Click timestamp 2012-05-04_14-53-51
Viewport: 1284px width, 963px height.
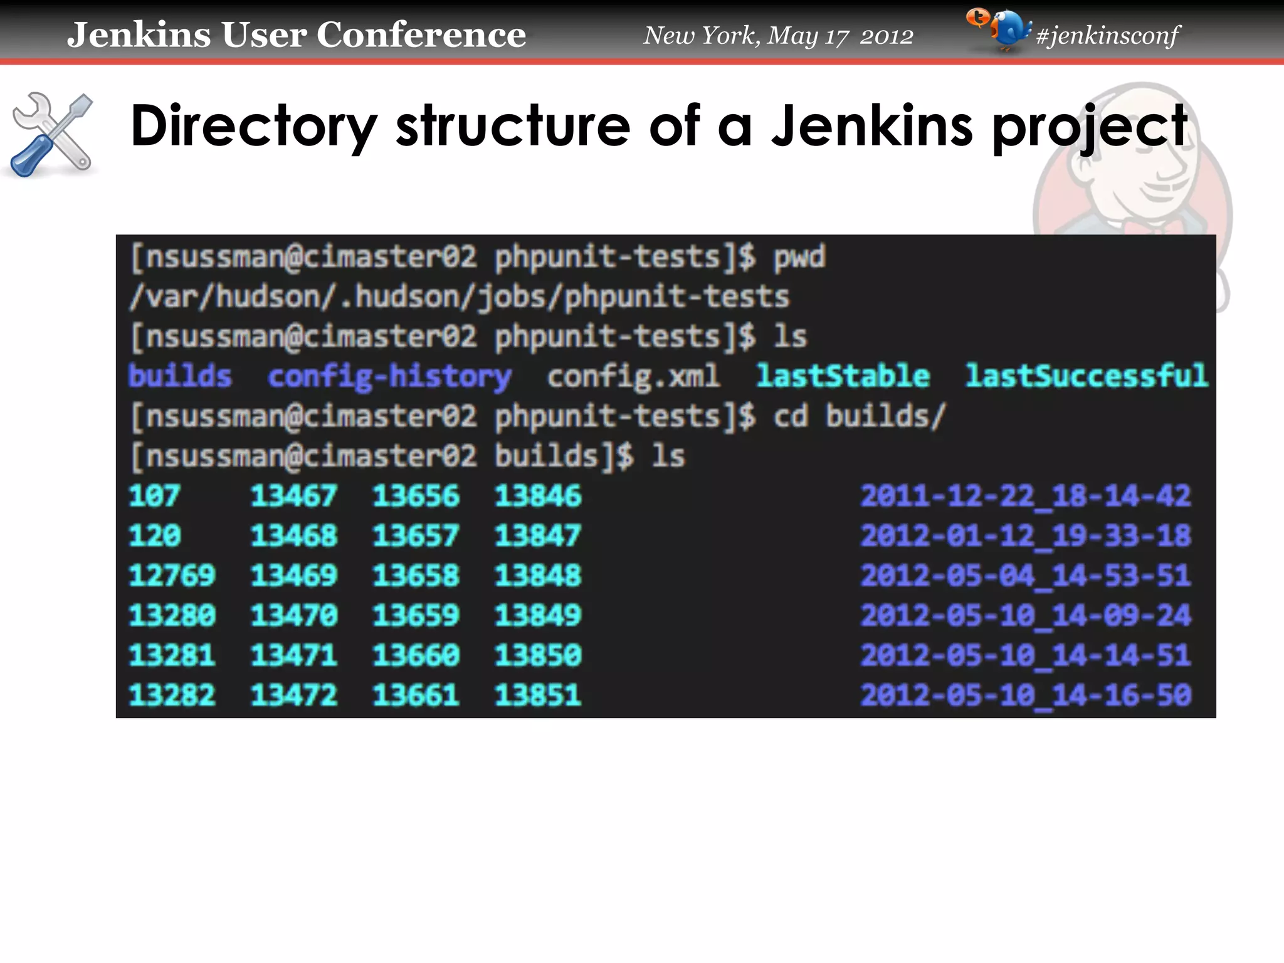tap(1026, 576)
